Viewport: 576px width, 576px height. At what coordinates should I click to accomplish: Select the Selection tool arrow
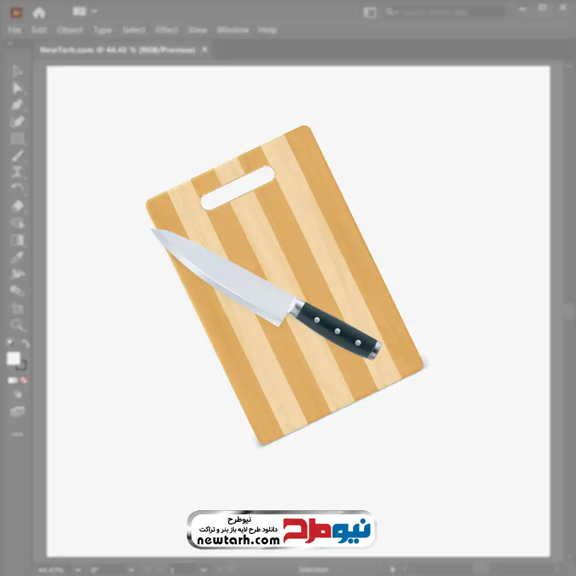[17, 71]
